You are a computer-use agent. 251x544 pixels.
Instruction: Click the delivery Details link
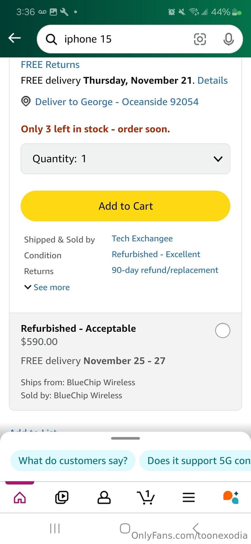pos(213,81)
